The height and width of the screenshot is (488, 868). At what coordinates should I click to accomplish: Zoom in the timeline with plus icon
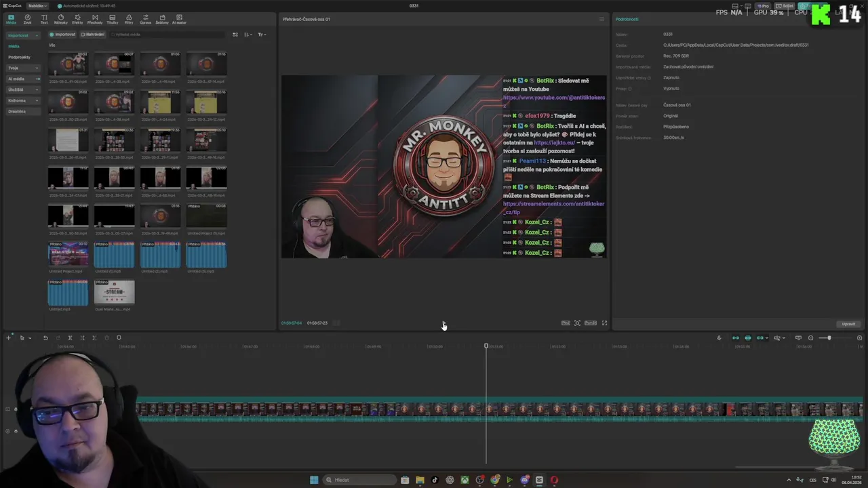[x=859, y=338]
